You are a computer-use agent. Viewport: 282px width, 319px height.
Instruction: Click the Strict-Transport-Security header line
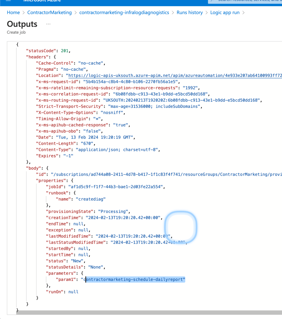pyautogui.click(x=119, y=107)
